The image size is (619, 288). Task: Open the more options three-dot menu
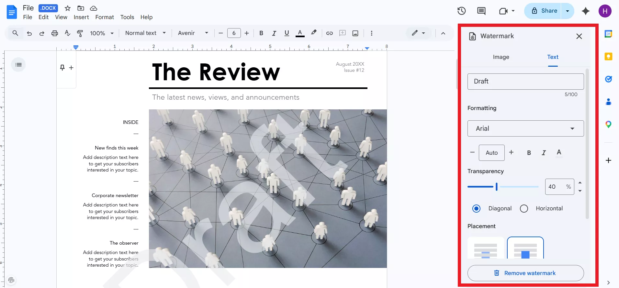tap(371, 33)
